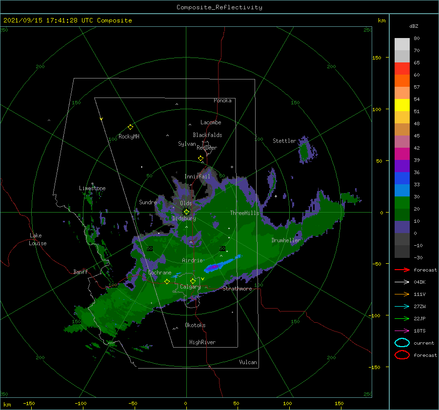Viewport: 439px width, 410px height.
Task: Click the red forecast ellipse legend symbol
Action: coord(402,355)
